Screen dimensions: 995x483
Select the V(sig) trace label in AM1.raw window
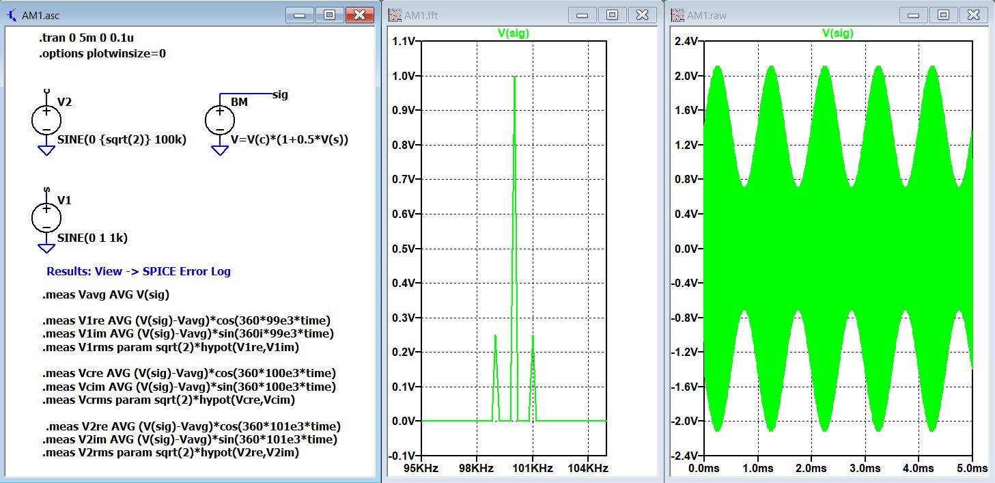(837, 33)
